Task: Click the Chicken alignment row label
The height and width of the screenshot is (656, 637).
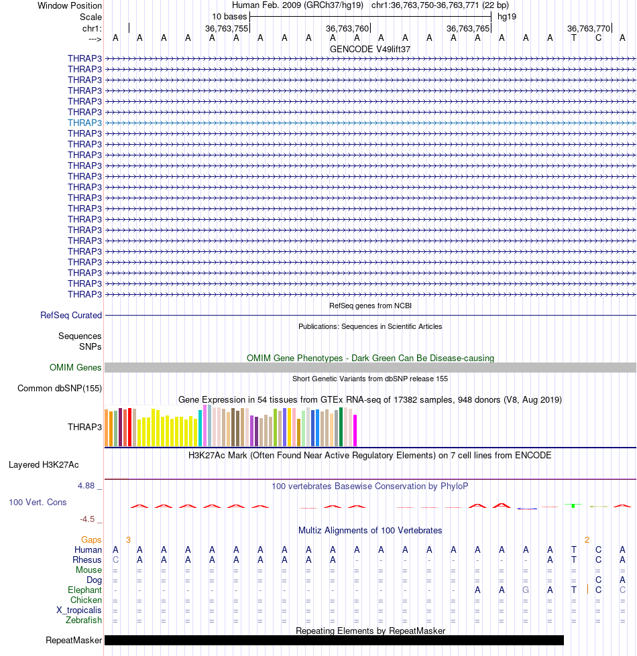Action: 86,600
